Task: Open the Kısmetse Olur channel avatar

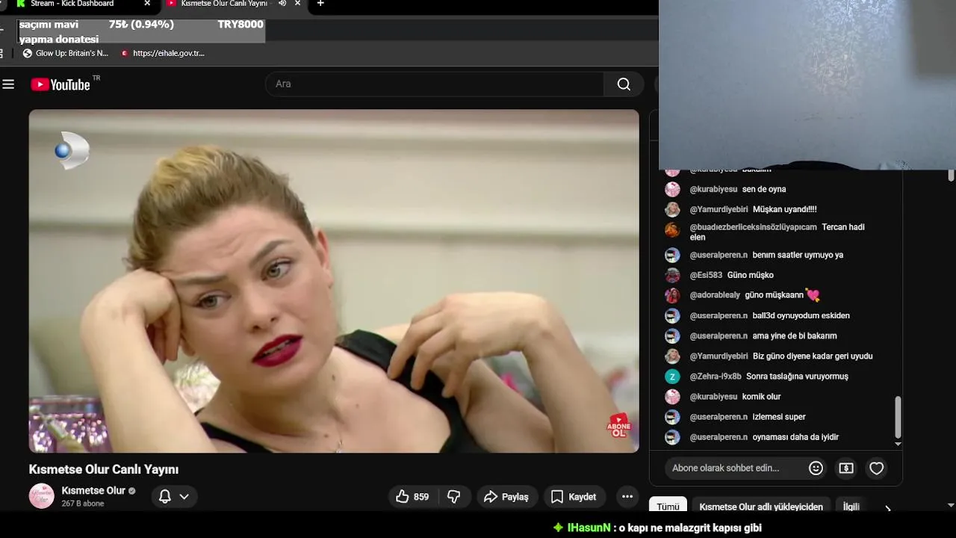Action: tap(42, 496)
